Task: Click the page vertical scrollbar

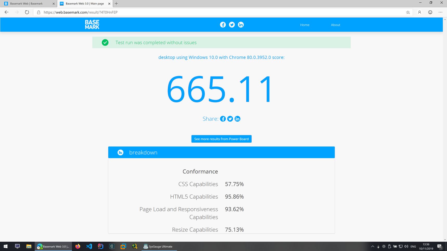Action: (445, 129)
